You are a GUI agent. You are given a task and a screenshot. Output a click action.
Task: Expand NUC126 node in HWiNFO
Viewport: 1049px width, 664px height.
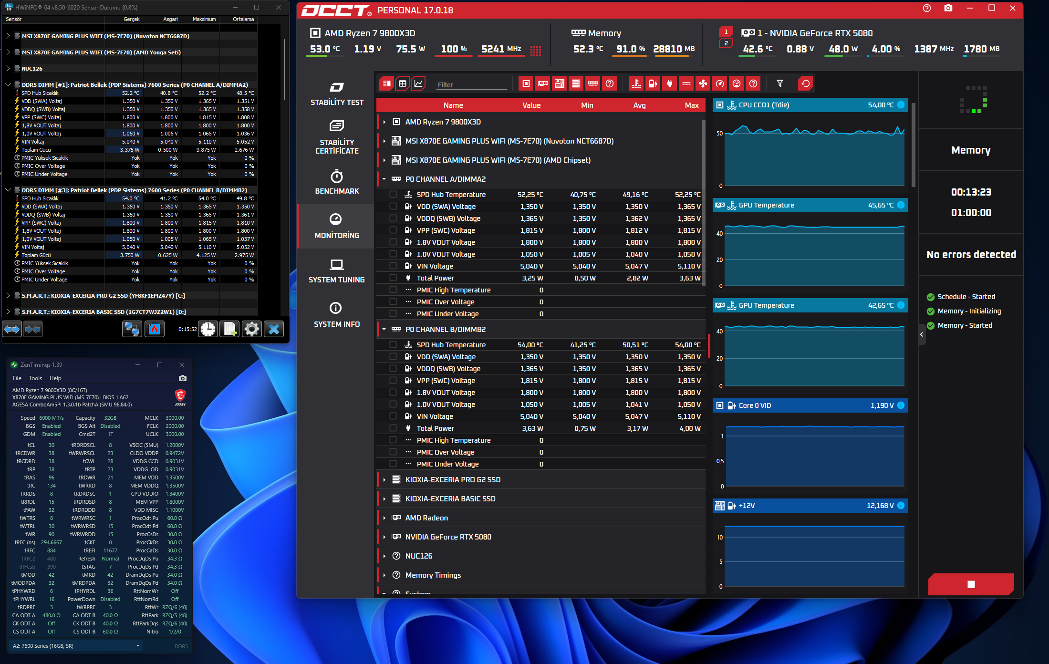[8, 69]
